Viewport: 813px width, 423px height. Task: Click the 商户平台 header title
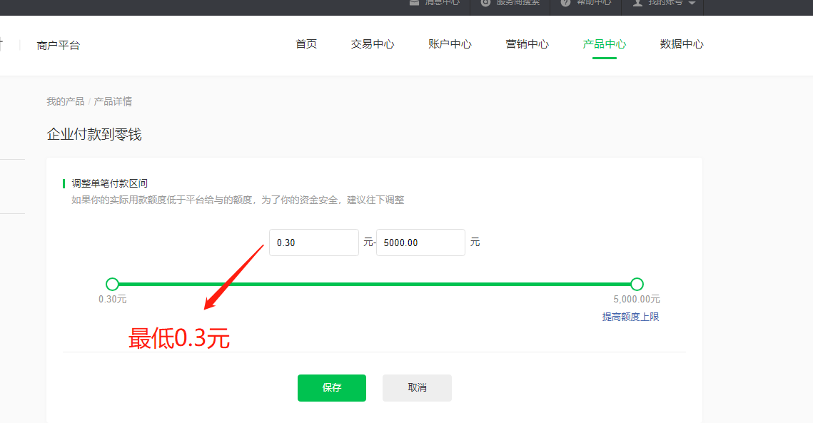coord(59,46)
